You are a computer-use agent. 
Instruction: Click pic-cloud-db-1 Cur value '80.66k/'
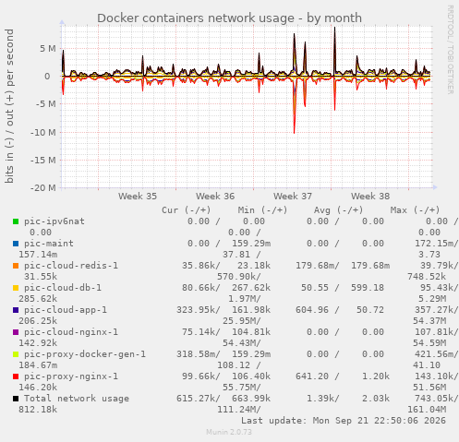pyautogui.click(x=201, y=288)
